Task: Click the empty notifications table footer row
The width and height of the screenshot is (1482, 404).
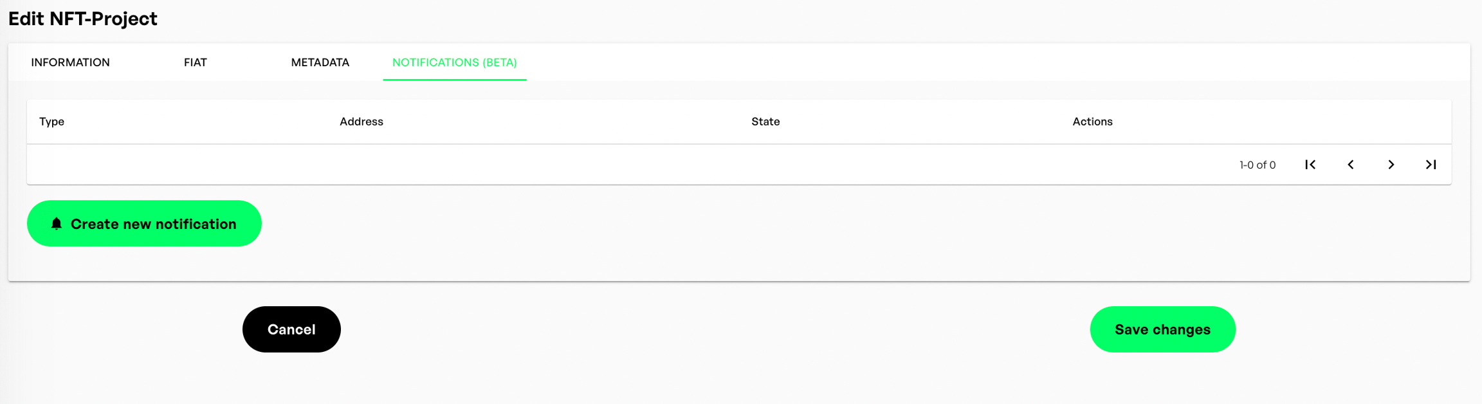Action: point(579,165)
